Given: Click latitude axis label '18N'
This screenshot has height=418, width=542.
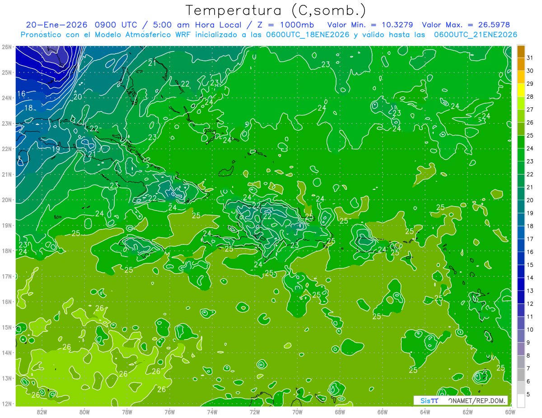Looking at the screenshot, I should (x=6, y=251).
